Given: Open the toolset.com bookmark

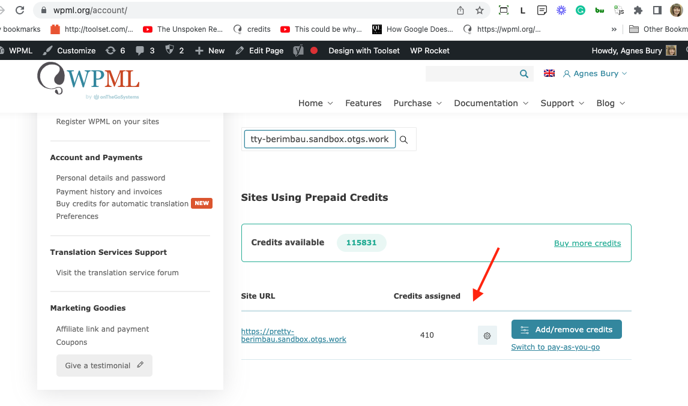Looking at the screenshot, I should tap(92, 29).
